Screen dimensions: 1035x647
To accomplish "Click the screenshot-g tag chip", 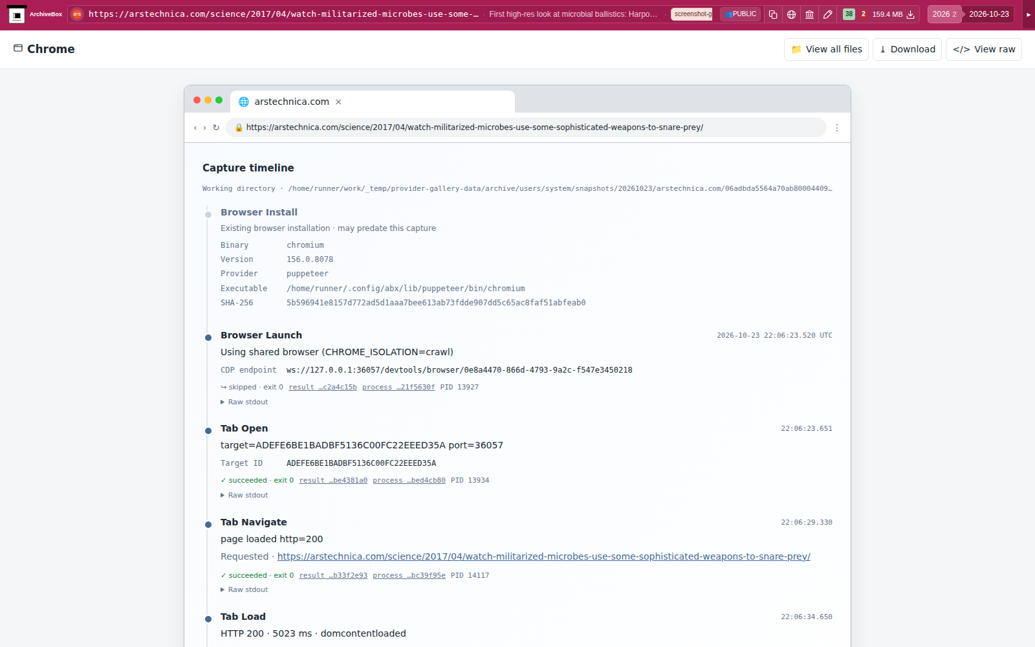I will tap(692, 14).
